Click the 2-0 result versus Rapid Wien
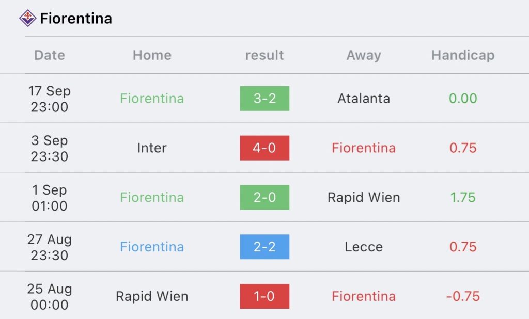The image size is (529, 319). click(264, 198)
